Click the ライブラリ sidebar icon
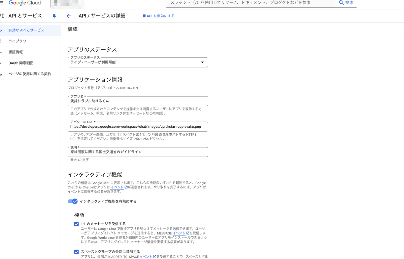The width and height of the screenshot is (404, 259). pyautogui.click(x=1, y=41)
